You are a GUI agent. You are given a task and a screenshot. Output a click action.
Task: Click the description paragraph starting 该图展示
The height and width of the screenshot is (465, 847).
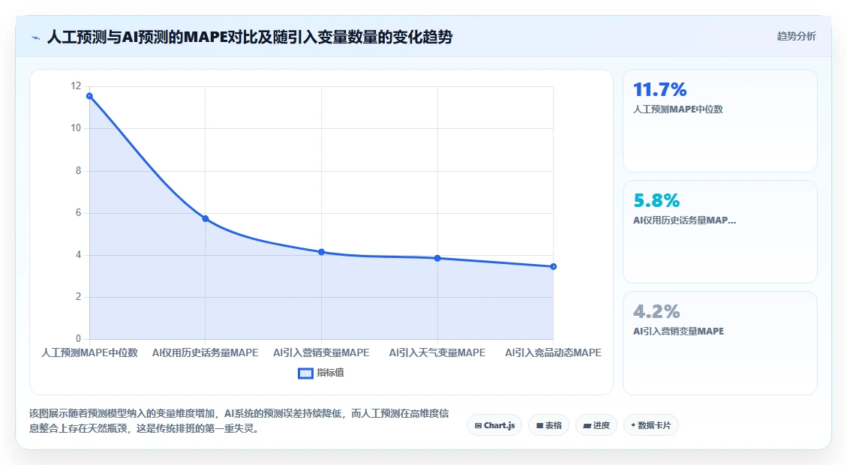click(x=239, y=421)
